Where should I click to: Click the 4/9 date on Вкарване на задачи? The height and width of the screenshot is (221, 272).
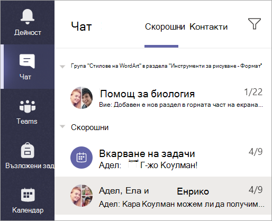coord(256,152)
